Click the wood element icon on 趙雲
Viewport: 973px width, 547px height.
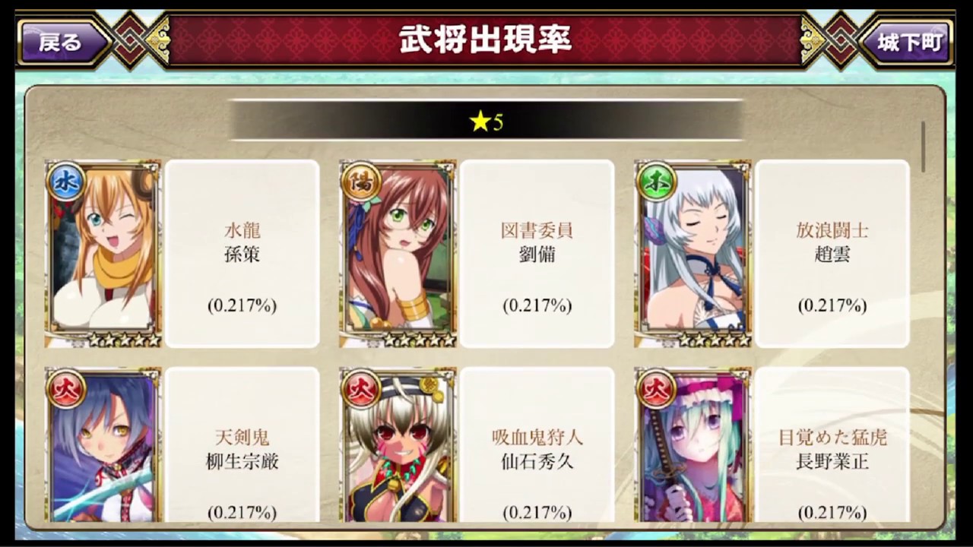coord(655,182)
